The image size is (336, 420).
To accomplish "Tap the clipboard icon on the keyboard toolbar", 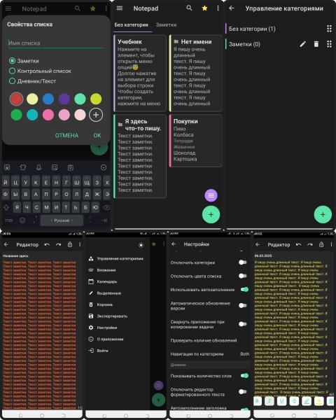I will (71, 167).
